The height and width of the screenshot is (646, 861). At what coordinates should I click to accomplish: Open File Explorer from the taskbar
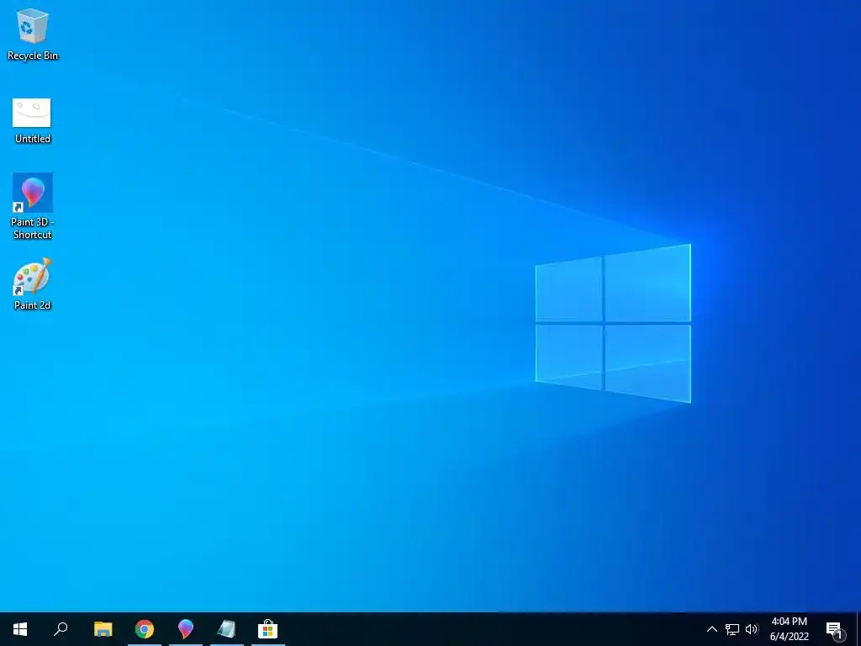(103, 629)
